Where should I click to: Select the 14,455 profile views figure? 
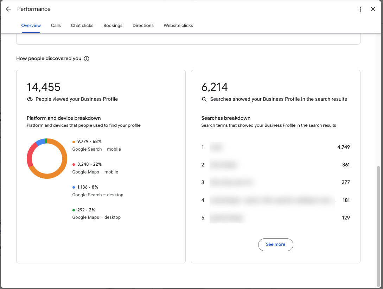(x=44, y=87)
